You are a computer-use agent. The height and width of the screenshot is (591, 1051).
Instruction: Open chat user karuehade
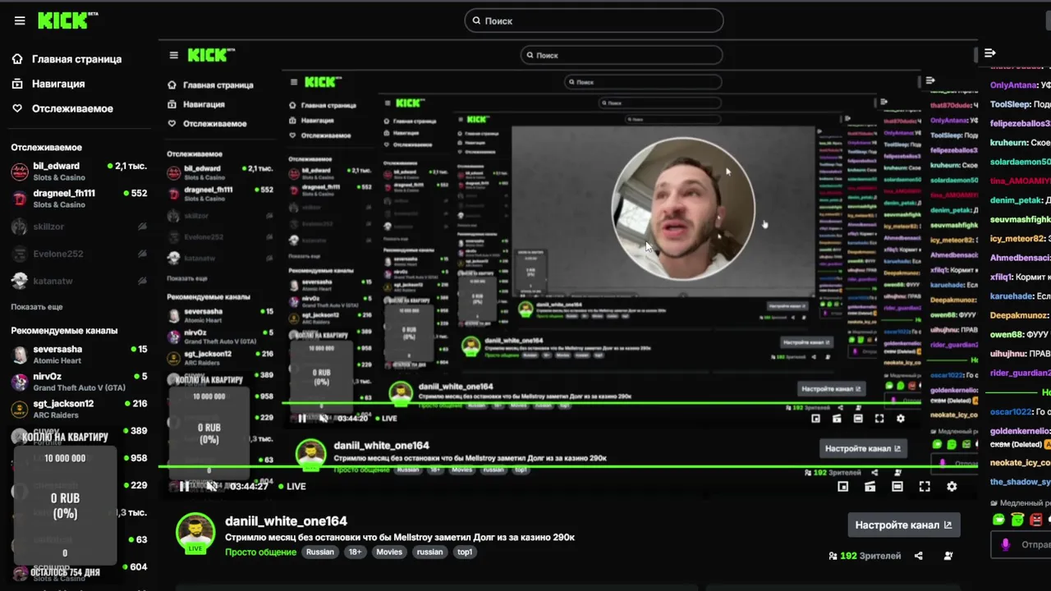(x=1012, y=296)
